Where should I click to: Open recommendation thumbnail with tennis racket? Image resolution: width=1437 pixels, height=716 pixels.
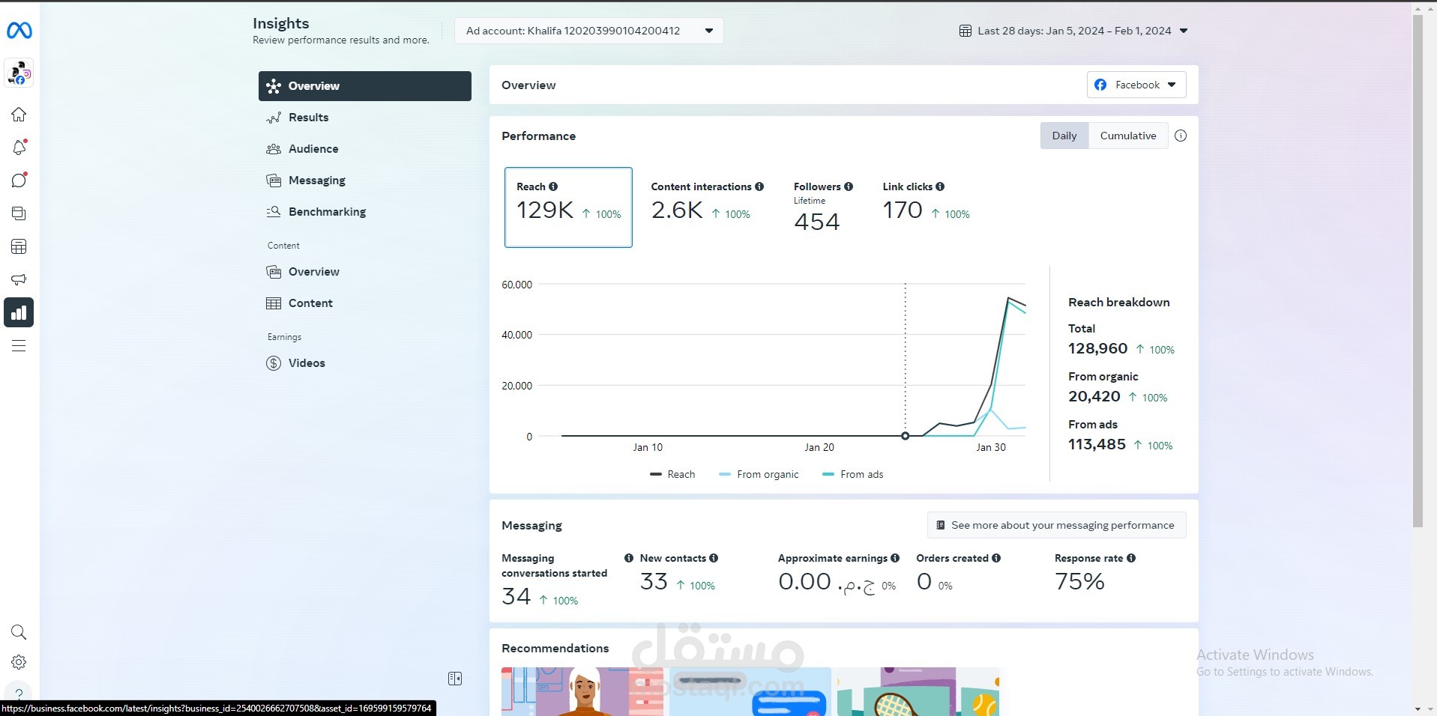click(x=918, y=691)
